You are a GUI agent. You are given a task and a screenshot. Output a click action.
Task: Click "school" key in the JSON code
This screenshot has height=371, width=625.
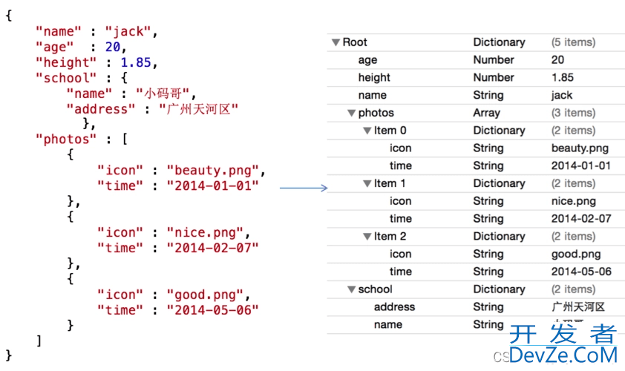coord(66,78)
